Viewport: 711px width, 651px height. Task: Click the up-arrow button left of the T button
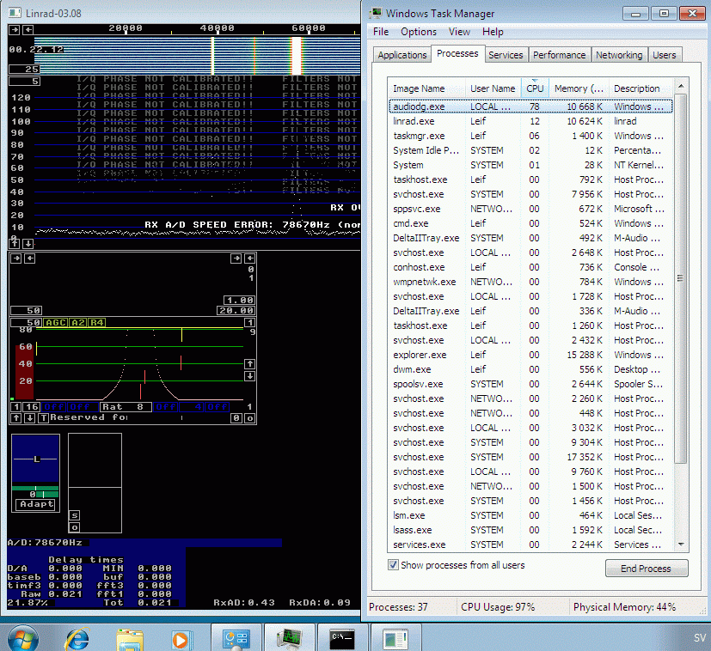coord(16,417)
